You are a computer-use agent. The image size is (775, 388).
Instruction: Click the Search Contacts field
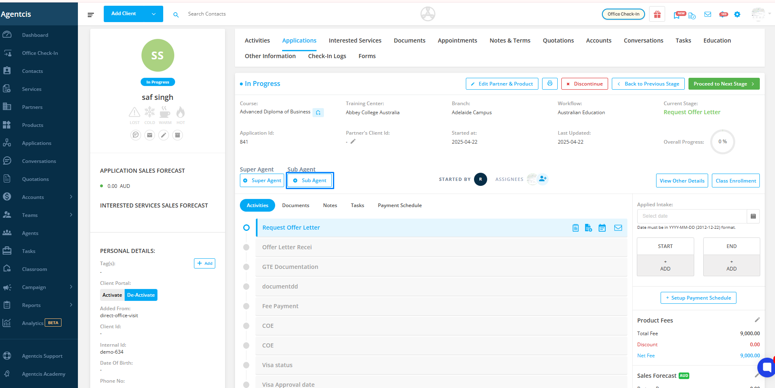click(x=207, y=14)
